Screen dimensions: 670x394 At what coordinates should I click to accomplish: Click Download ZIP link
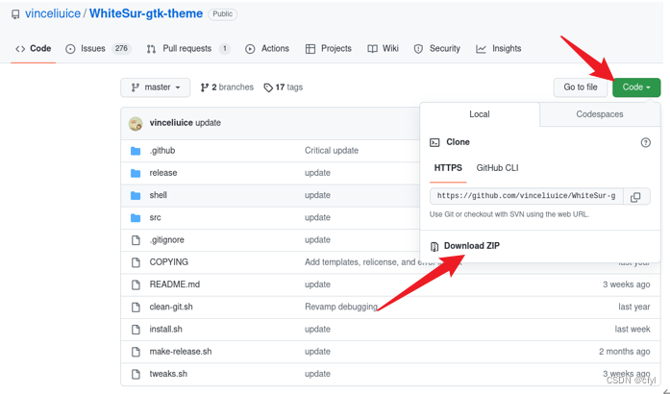pos(471,246)
